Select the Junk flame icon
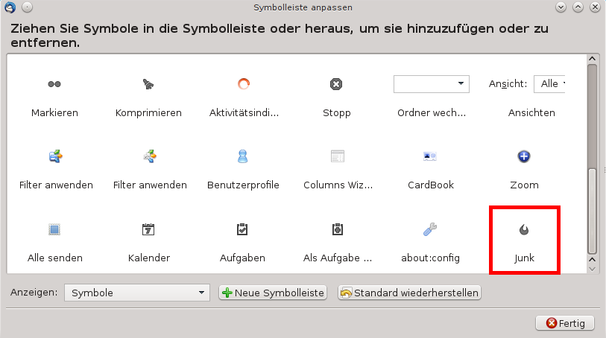 click(x=524, y=230)
